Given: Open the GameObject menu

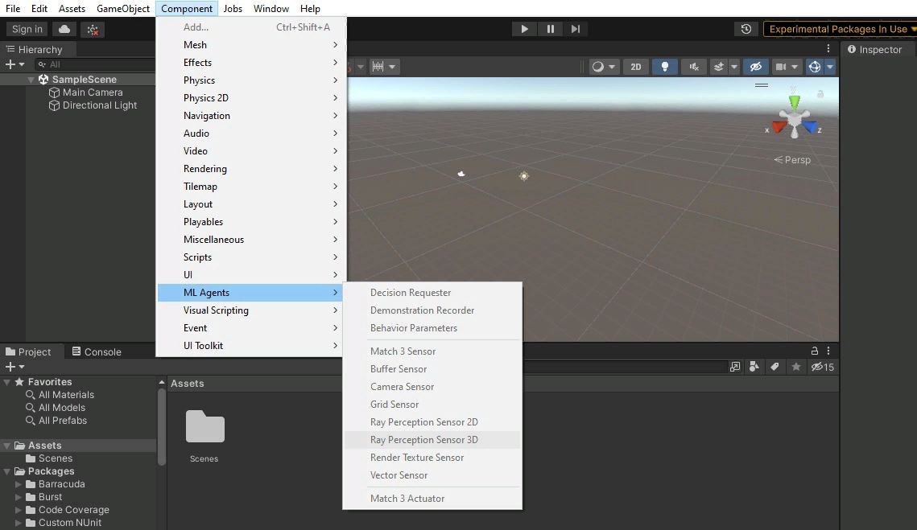Looking at the screenshot, I should pos(123,9).
